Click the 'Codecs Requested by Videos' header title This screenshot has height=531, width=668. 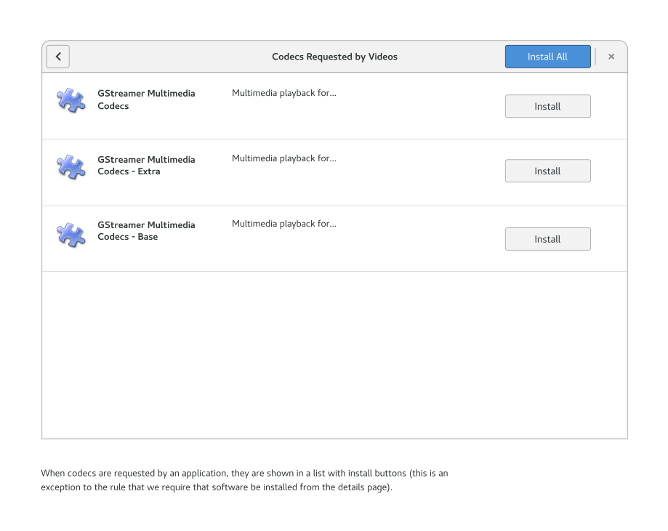[334, 57]
